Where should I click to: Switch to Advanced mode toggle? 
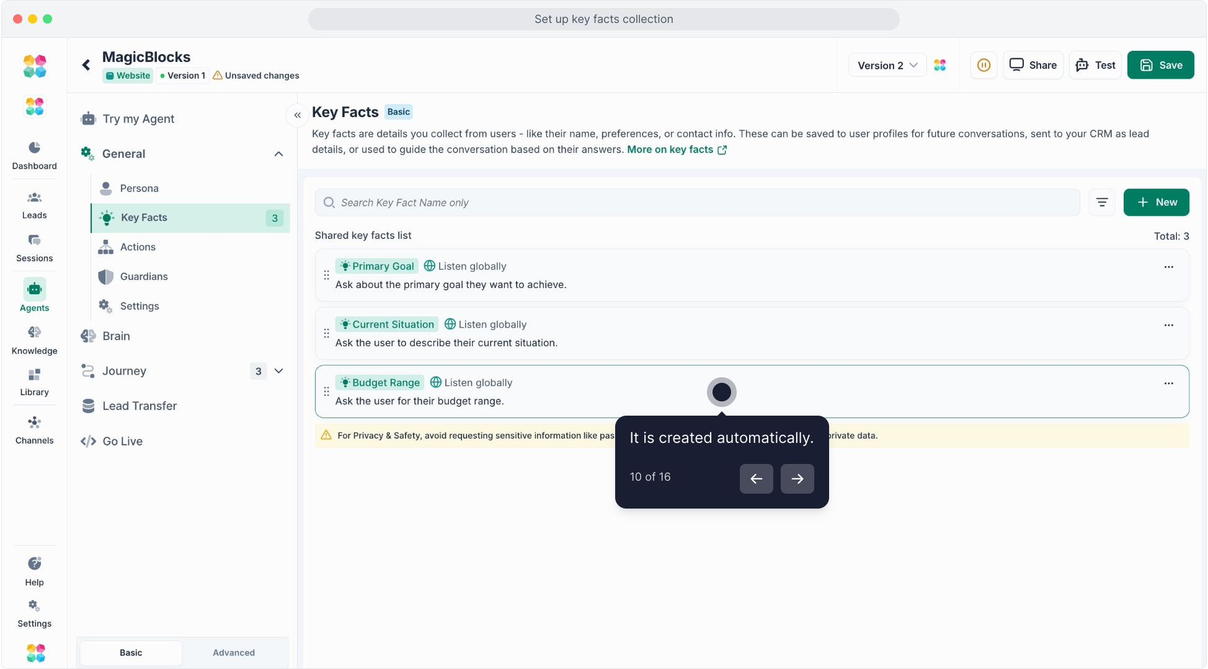[x=234, y=652]
